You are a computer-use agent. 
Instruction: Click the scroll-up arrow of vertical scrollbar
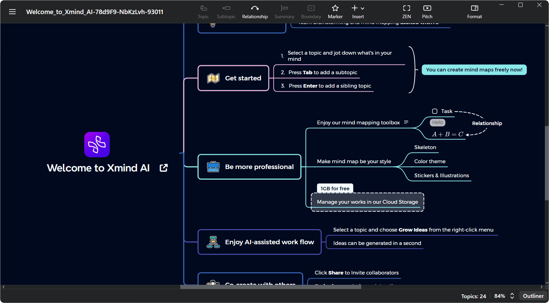point(547,25)
